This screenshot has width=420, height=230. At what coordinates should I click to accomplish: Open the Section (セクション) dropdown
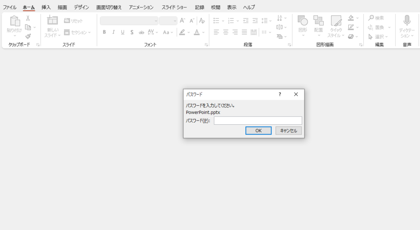click(77, 32)
